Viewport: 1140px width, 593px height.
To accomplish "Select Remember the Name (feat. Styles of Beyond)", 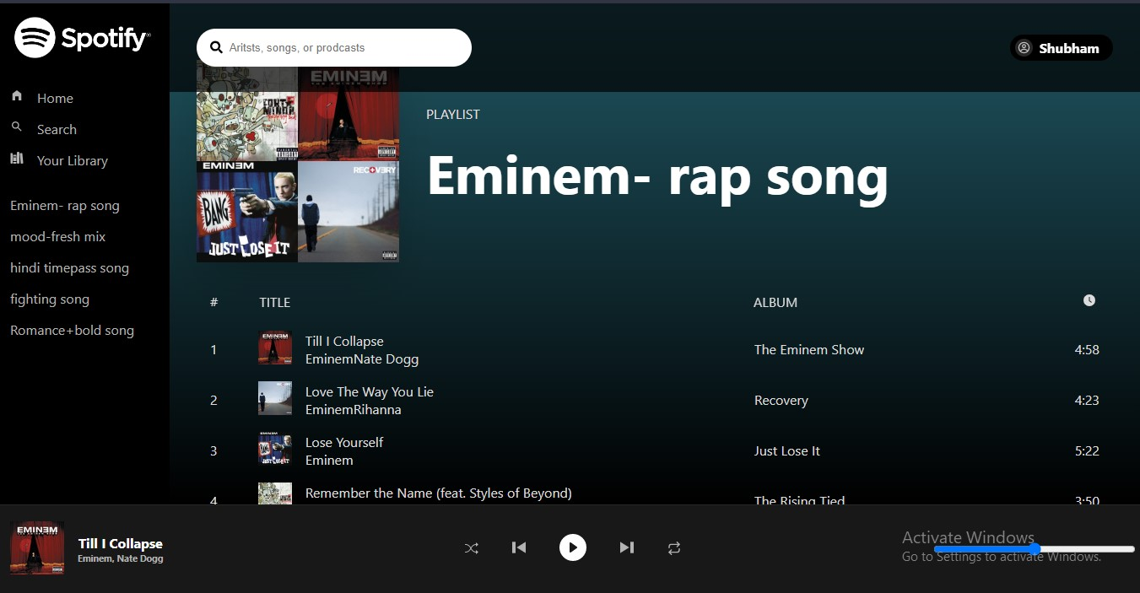I will tap(439, 493).
